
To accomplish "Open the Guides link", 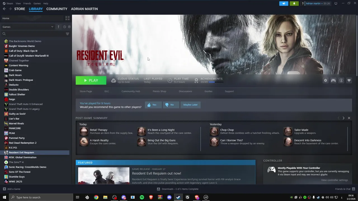I will tap(208, 91).
